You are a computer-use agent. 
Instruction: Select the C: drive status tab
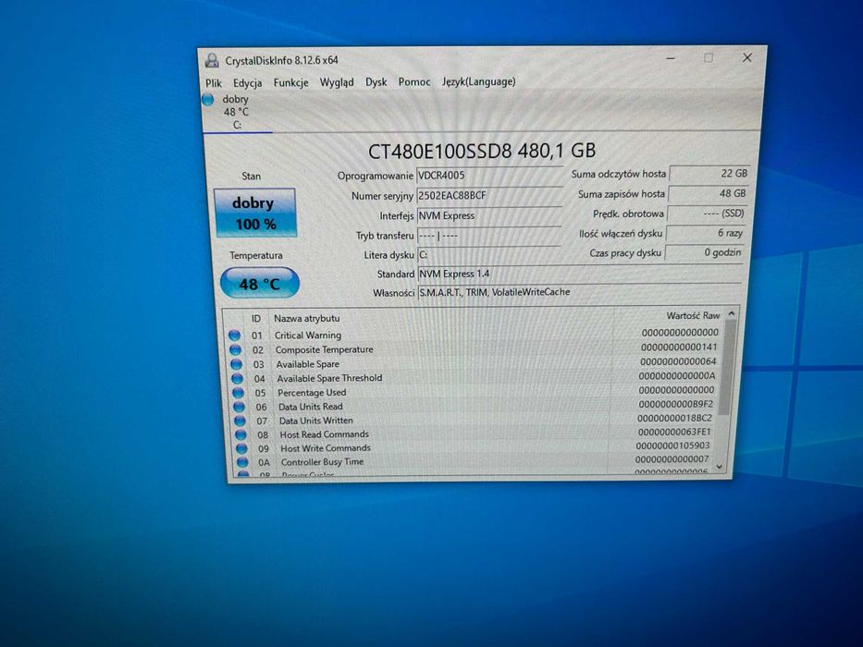[237, 112]
